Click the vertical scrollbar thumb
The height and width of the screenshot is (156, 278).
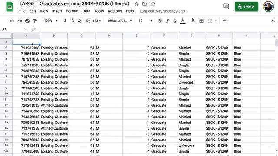[x=276, y=43]
